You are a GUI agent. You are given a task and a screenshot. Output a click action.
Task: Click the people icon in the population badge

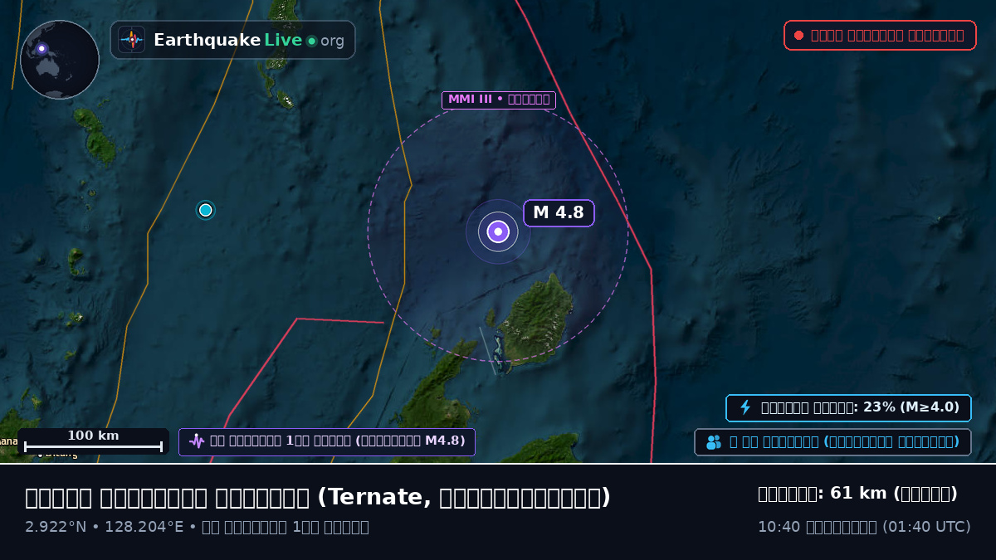pos(714,442)
